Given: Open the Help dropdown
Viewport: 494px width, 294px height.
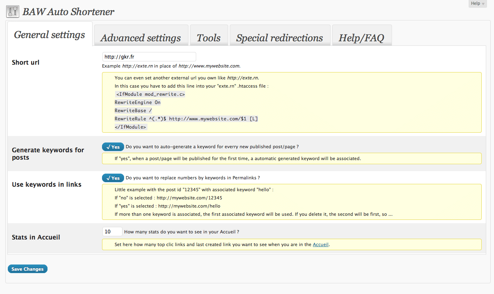Looking at the screenshot, I should pos(478,4).
